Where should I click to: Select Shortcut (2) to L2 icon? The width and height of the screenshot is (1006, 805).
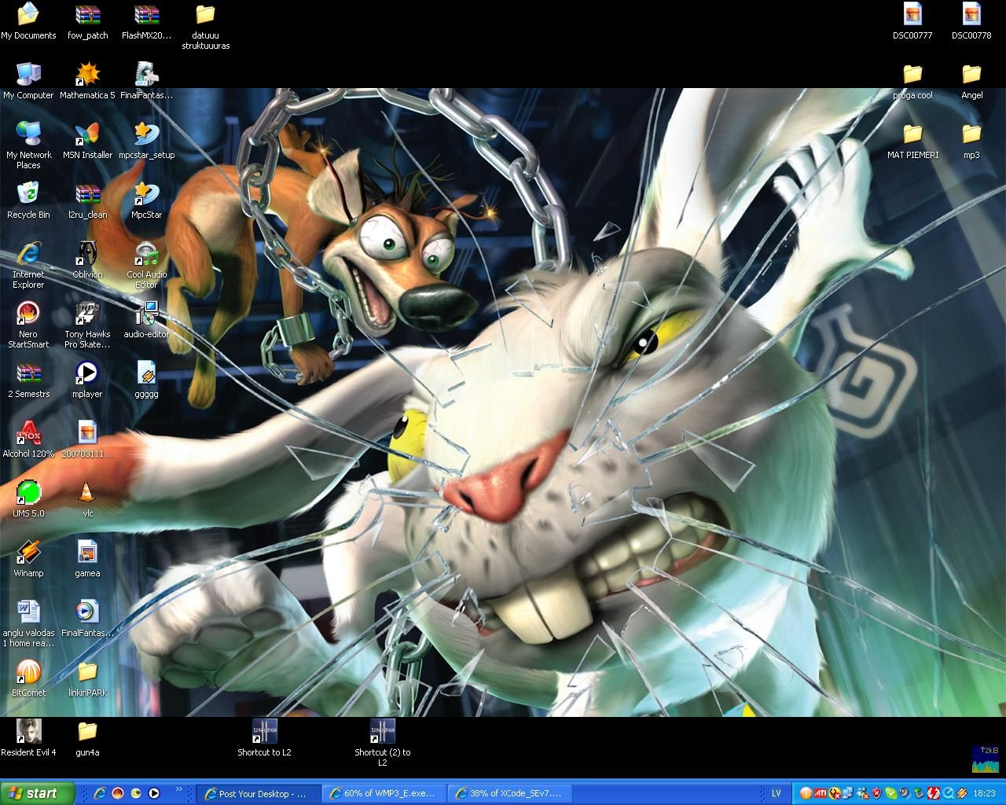pos(382,743)
